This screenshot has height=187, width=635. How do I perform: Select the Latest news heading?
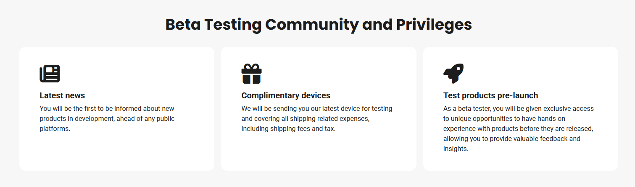click(x=62, y=95)
